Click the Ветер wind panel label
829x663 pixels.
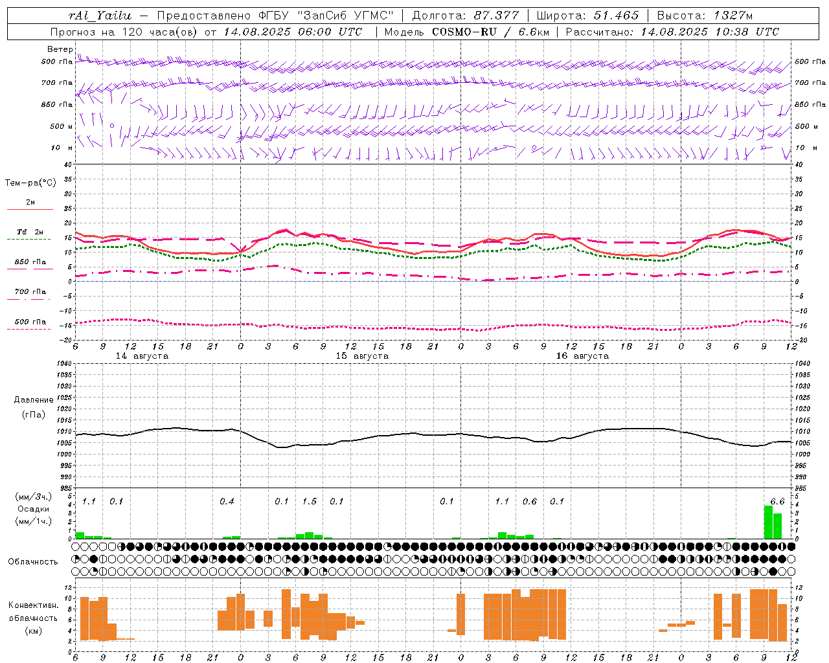60,49
